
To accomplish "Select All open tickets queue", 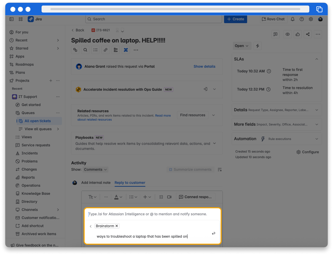I will [39, 121].
